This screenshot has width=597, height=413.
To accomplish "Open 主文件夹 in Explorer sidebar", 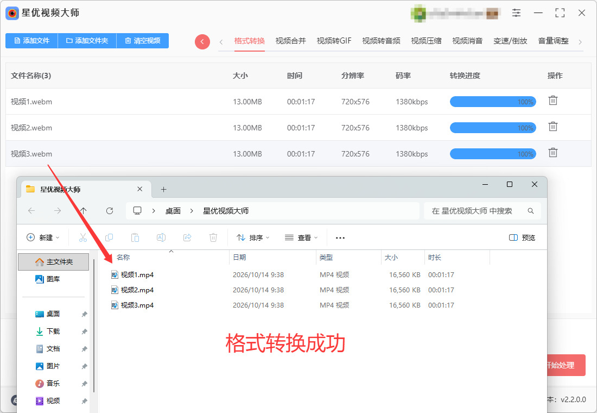I will (x=54, y=262).
